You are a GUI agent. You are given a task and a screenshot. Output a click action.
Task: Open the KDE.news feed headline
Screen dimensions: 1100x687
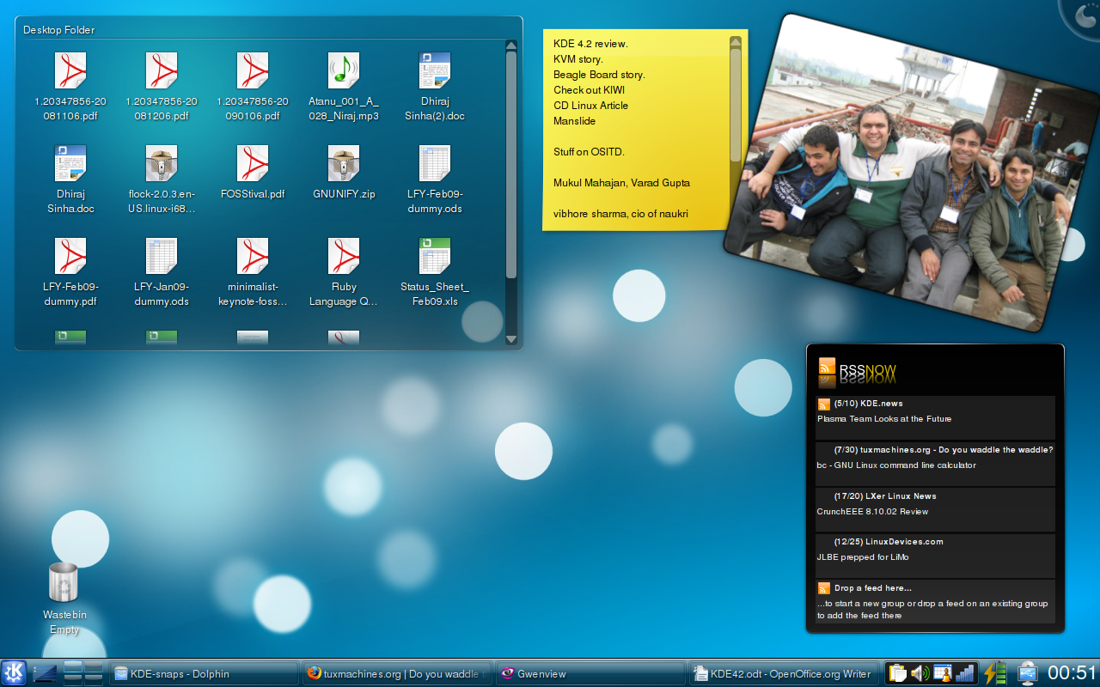click(x=883, y=419)
